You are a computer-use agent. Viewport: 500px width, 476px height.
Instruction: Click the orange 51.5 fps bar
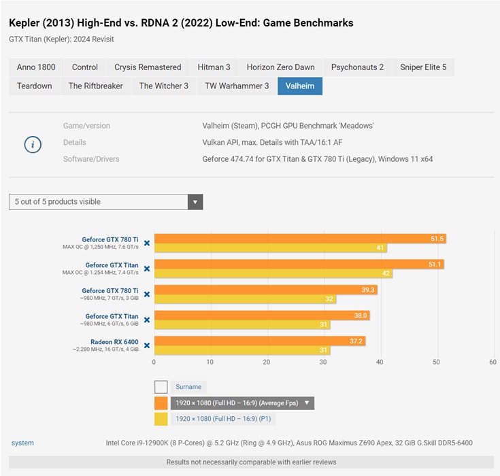301,239
